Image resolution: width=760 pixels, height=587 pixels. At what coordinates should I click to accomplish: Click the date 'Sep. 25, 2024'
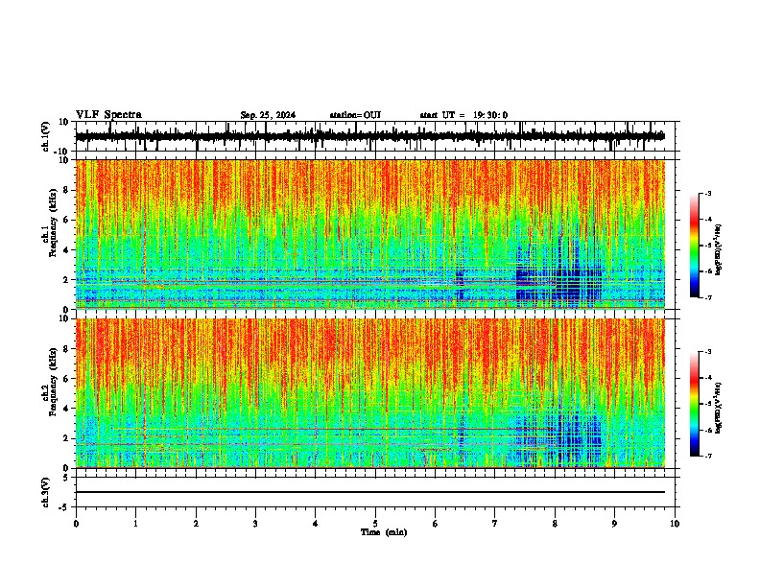click(268, 115)
